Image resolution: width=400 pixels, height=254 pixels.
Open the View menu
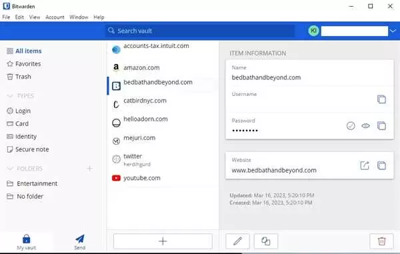pos(35,17)
